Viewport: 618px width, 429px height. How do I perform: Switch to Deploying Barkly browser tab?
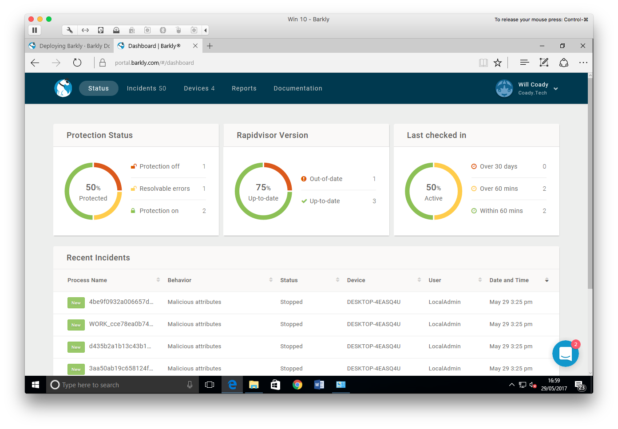pos(70,46)
